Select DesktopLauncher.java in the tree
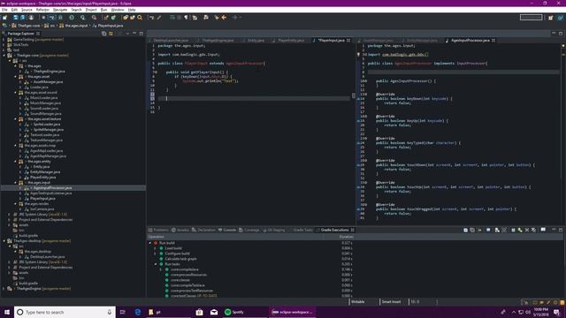566x318 pixels. tap(47, 257)
